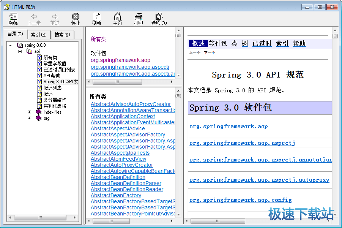The height and width of the screenshot is (228, 342).
Task: Open the AbstractBeanFactory class link
Action: pyautogui.click(x=116, y=195)
